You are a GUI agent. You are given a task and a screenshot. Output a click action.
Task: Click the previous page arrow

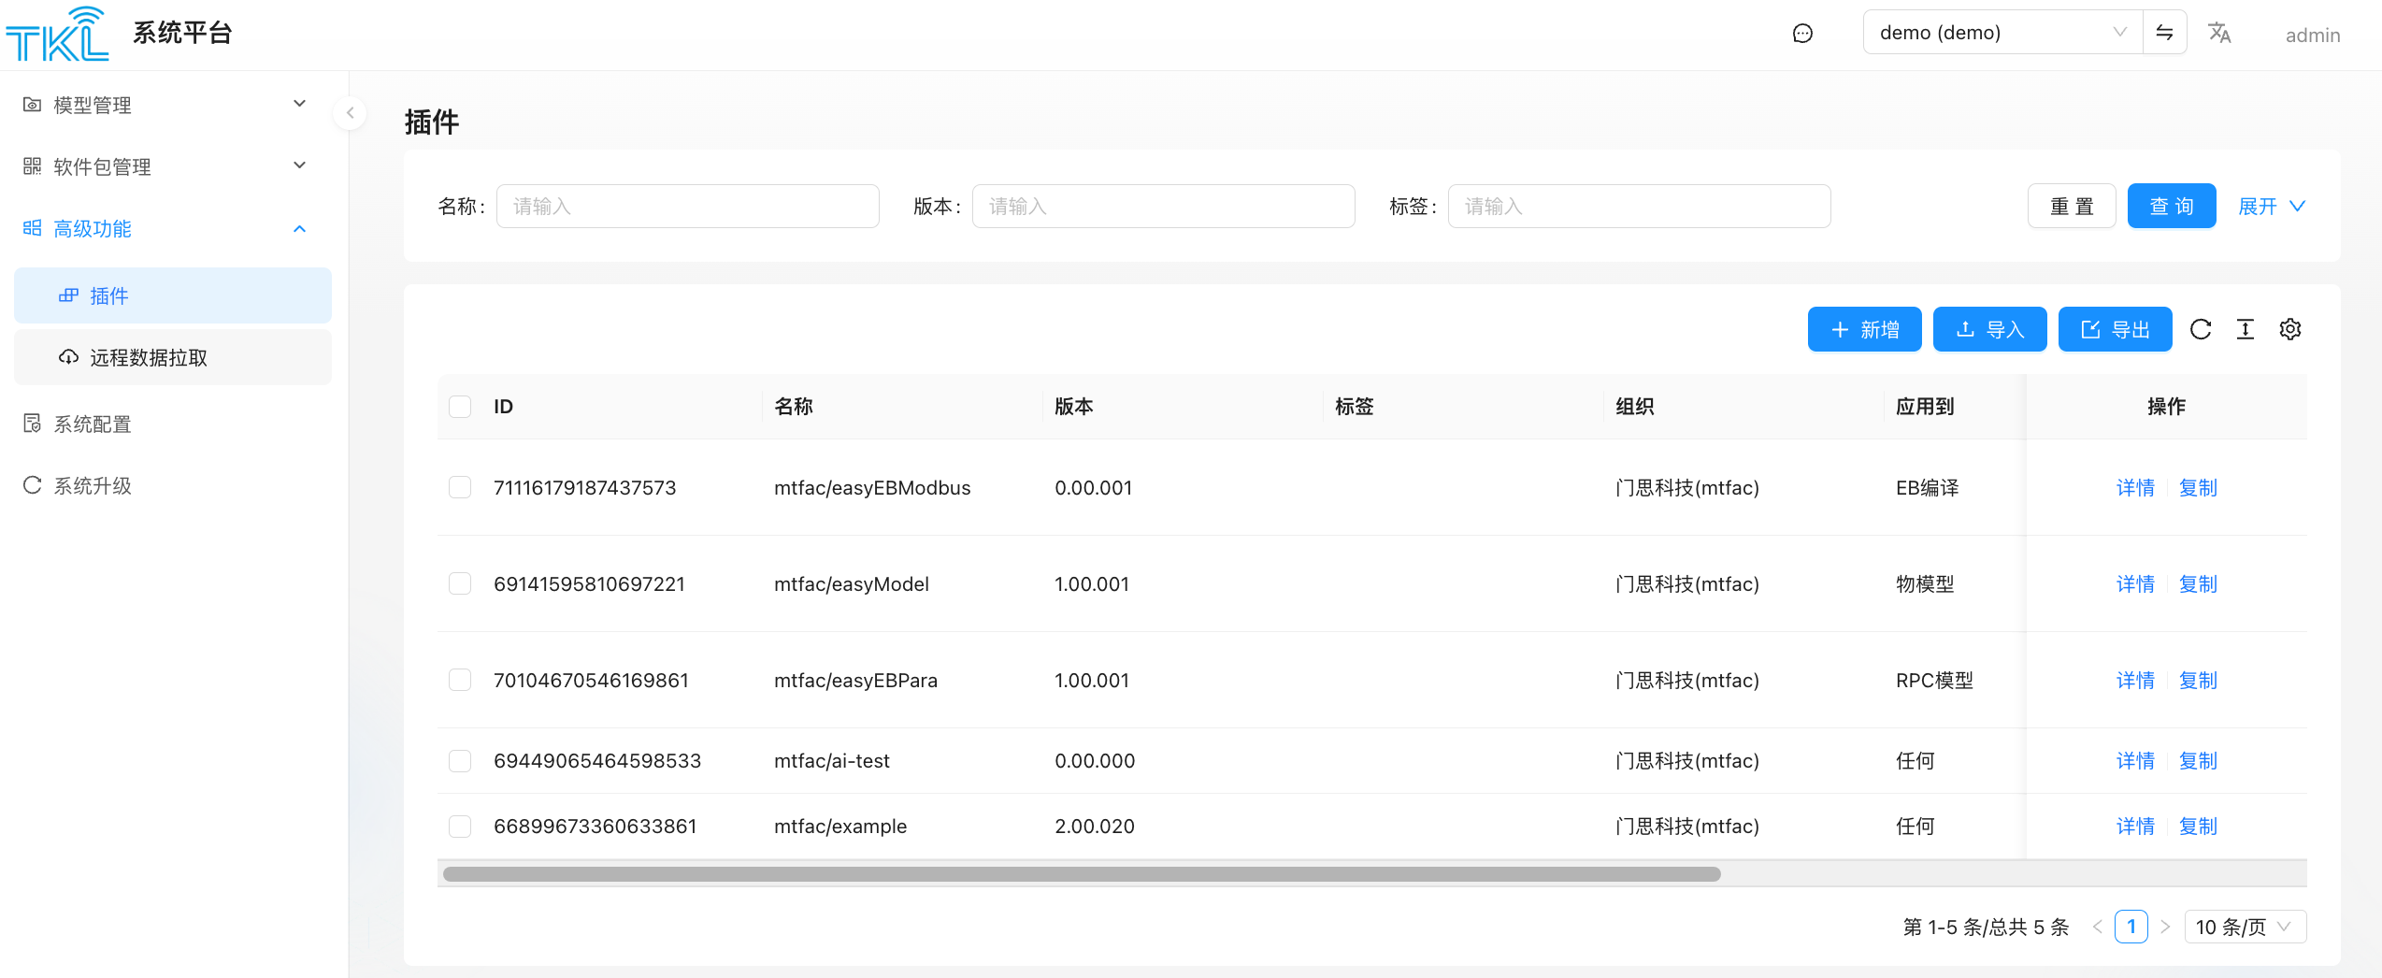pyautogui.click(x=2097, y=927)
